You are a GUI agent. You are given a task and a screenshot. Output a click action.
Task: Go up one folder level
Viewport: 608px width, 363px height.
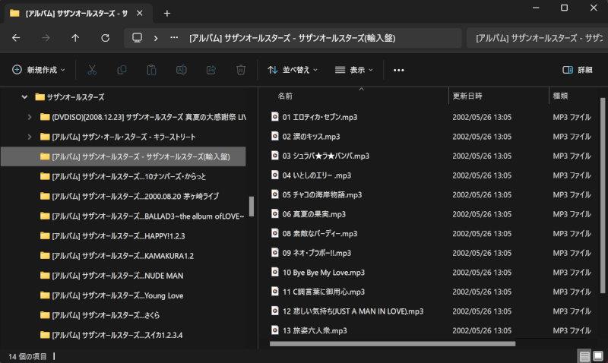click(x=75, y=38)
